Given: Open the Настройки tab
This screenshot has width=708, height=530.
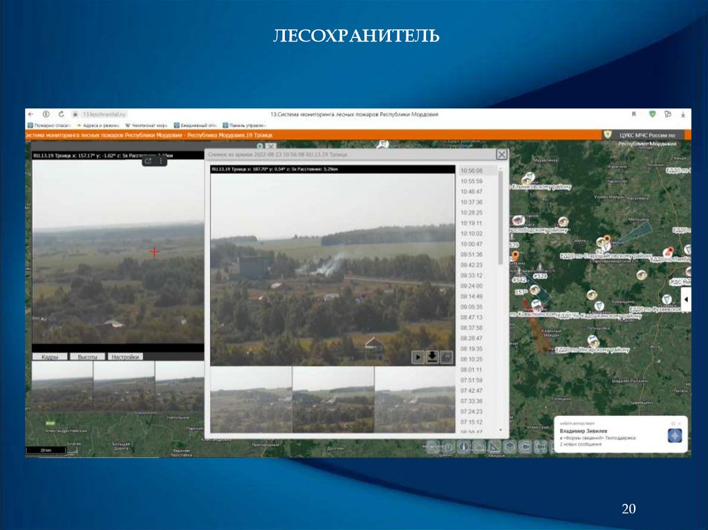Looking at the screenshot, I should pos(126,357).
